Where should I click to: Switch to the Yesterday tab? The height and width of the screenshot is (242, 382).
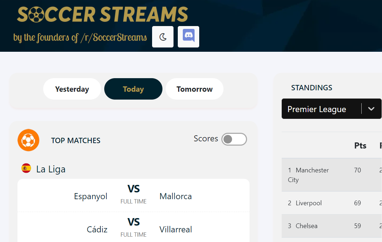72,89
